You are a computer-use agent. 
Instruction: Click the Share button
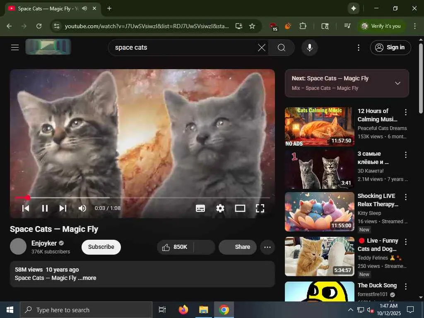tap(238, 247)
